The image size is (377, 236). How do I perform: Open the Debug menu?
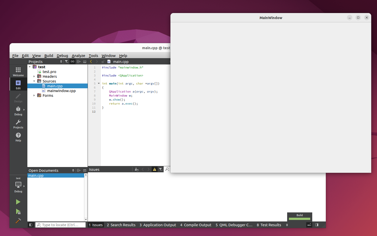click(x=62, y=55)
